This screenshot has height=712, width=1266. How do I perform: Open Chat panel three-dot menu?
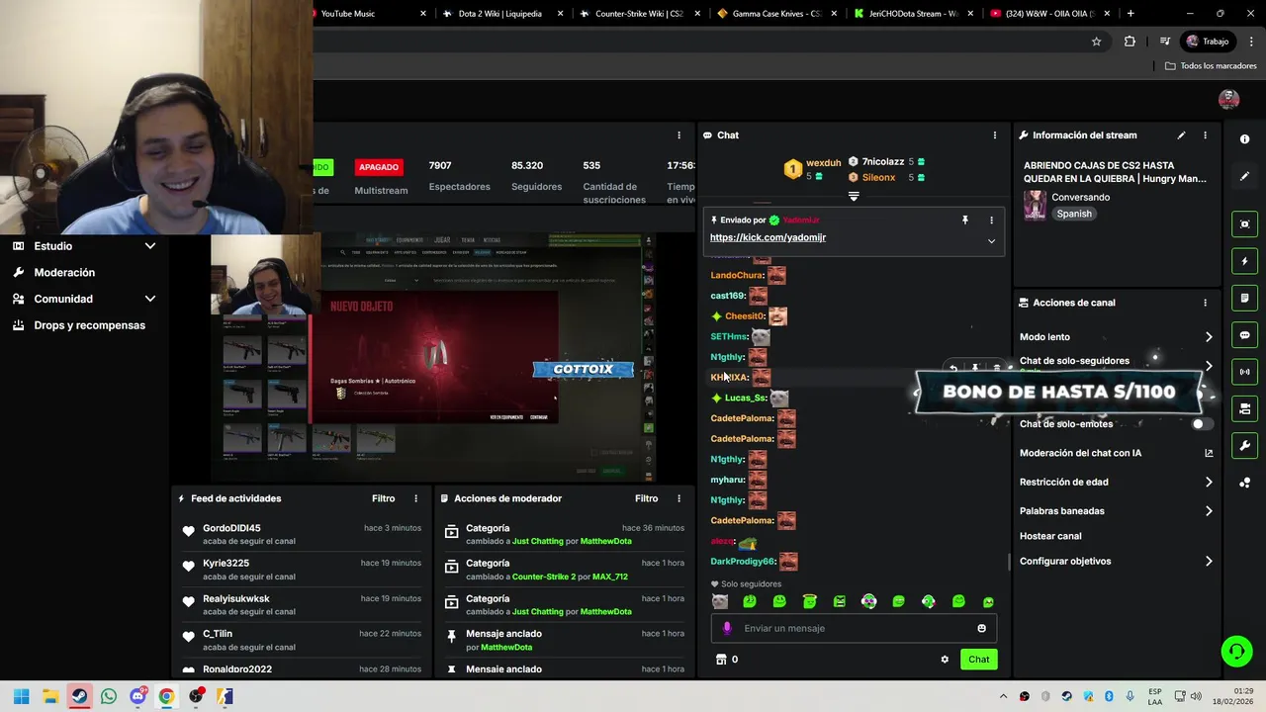coord(995,135)
